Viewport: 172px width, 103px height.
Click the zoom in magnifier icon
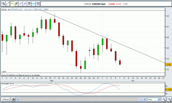[170, 99]
